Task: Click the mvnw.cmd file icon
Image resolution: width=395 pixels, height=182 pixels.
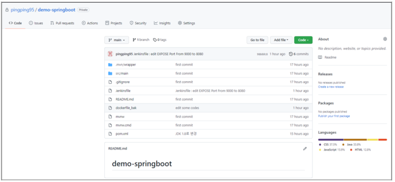Action: (x=110, y=125)
